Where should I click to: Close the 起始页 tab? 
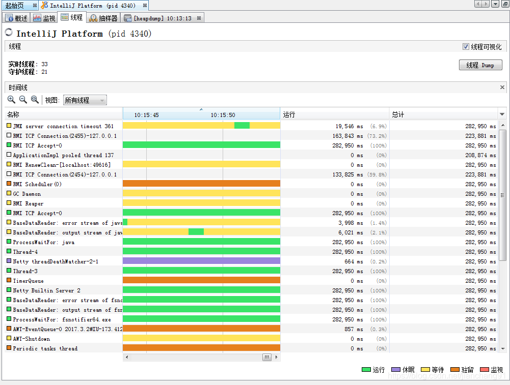[x=35, y=6]
